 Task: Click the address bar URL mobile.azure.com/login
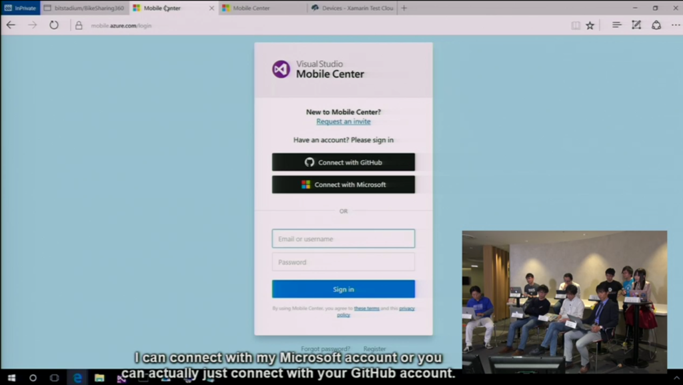click(121, 26)
